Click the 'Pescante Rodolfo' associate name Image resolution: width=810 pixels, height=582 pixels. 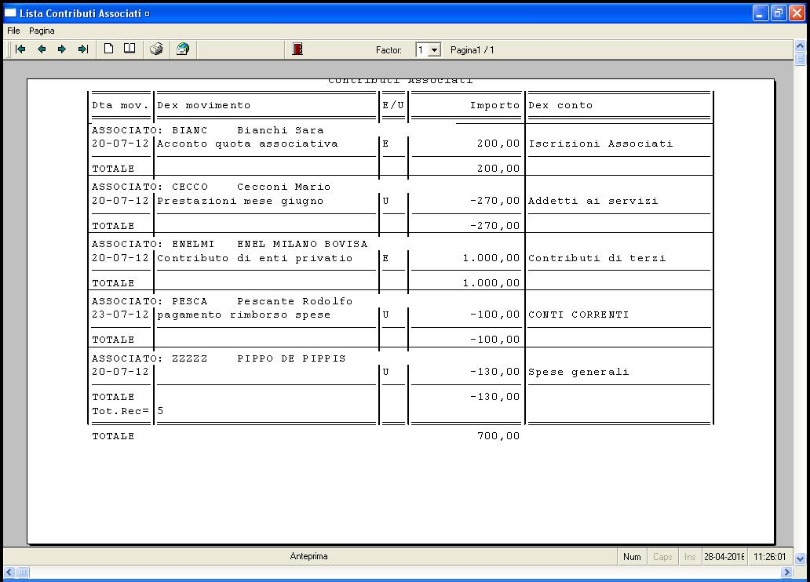[294, 301]
